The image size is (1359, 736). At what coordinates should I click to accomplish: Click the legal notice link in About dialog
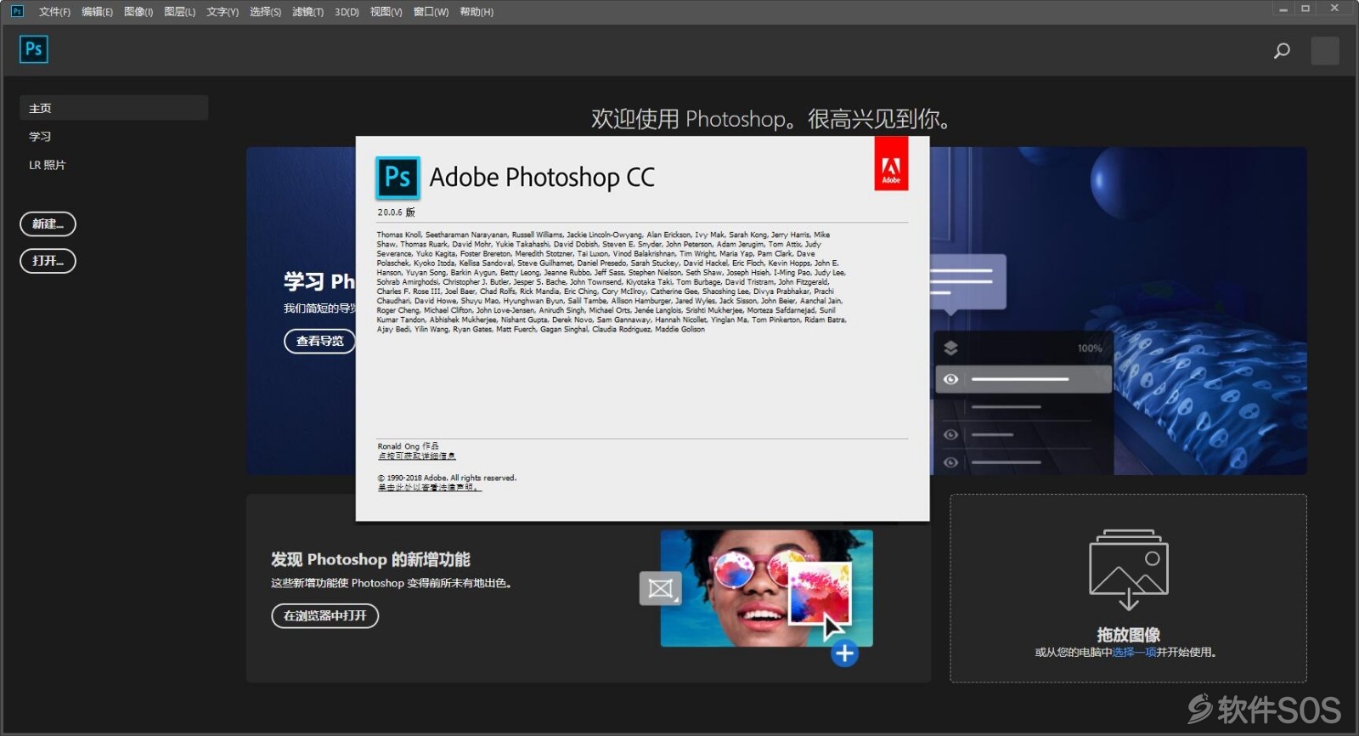[x=429, y=488]
